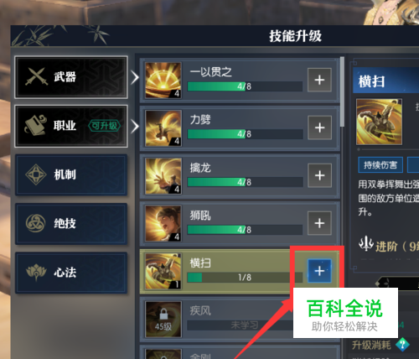The image size is (419, 359).
Task: Click the blue plus button for 横扫
Action: [x=319, y=271]
